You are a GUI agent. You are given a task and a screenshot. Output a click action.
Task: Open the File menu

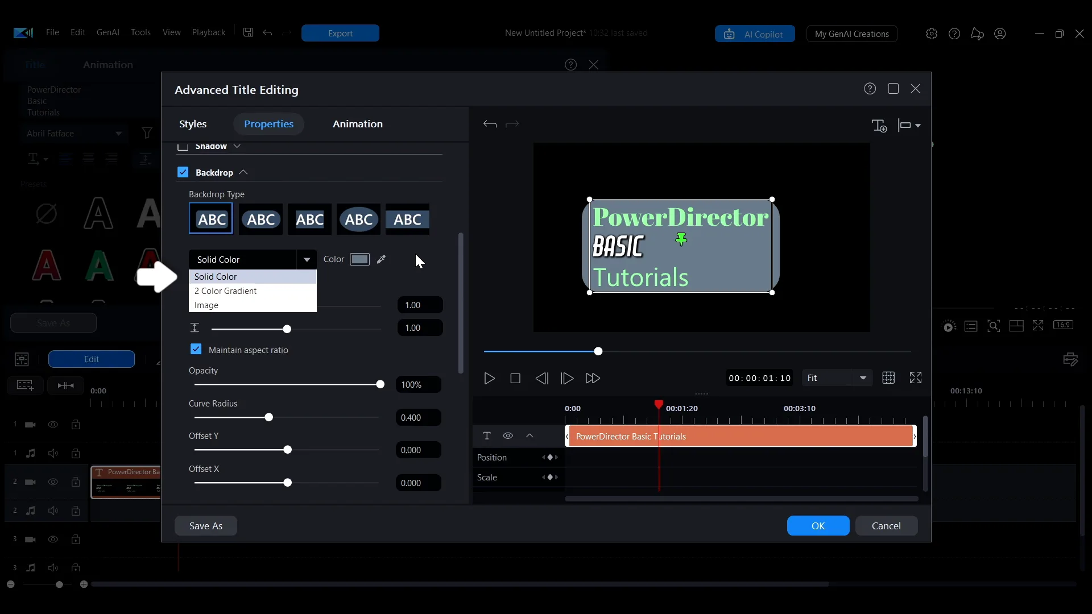tap(52, 32)
